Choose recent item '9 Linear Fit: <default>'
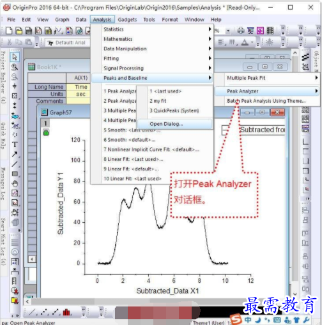 click(x=151, y=169)
